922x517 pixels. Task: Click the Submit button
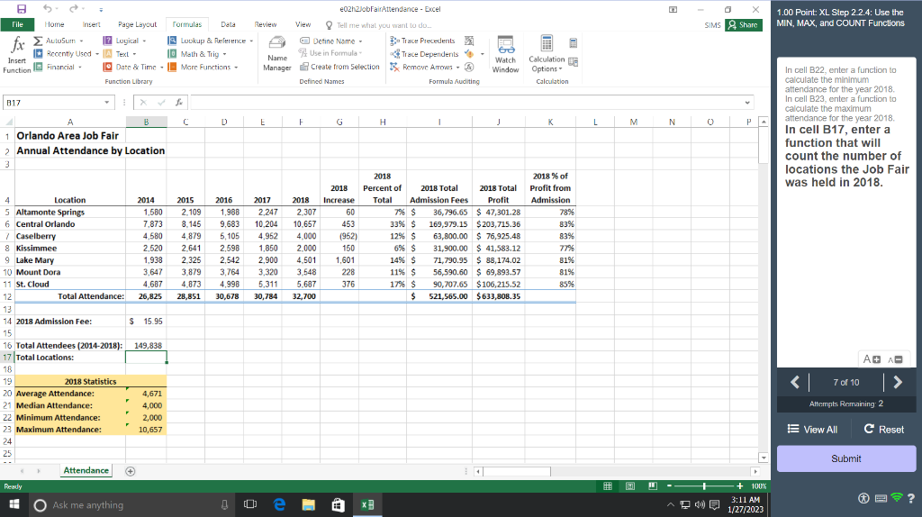(846, 458)
